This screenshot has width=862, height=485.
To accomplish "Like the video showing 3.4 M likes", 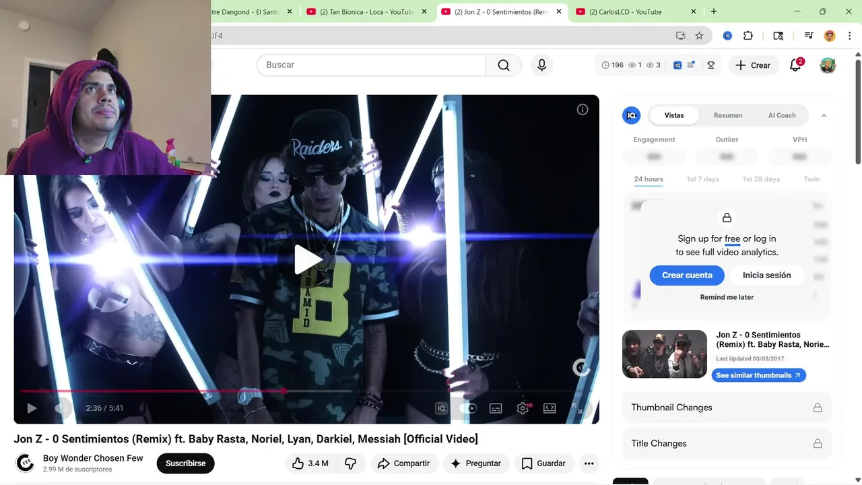I will pos(310,463).
